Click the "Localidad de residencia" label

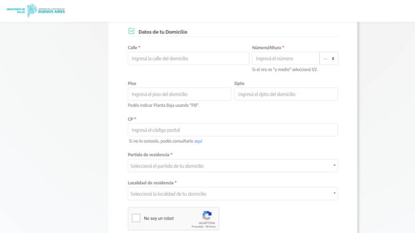point(151,183)
